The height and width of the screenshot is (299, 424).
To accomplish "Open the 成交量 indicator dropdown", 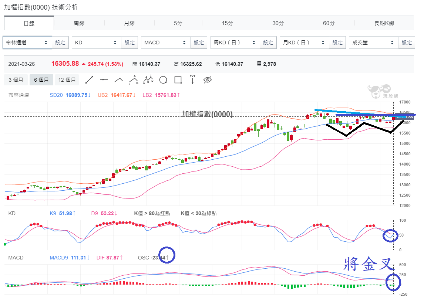I will coord(373,43).
